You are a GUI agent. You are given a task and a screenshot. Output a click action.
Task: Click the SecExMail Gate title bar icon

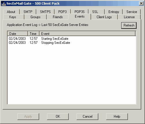(x=4, y=3)
